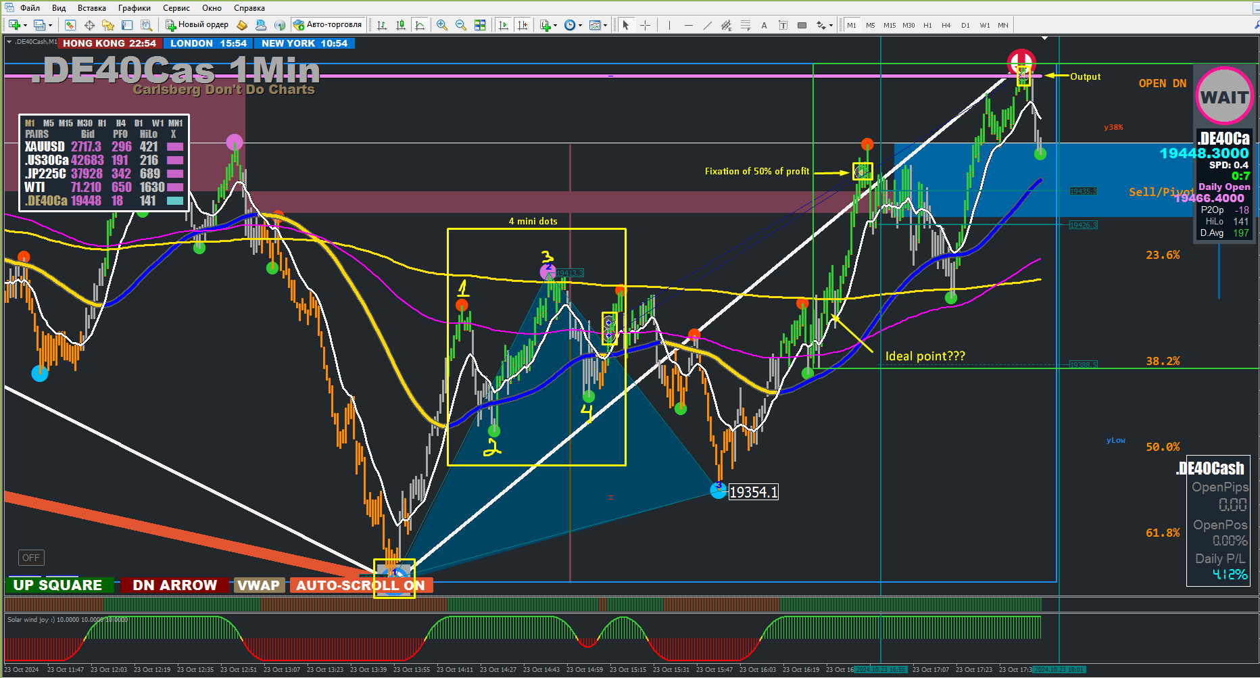
Task: Select the trendline drawing tool
Action: [707, 25]
